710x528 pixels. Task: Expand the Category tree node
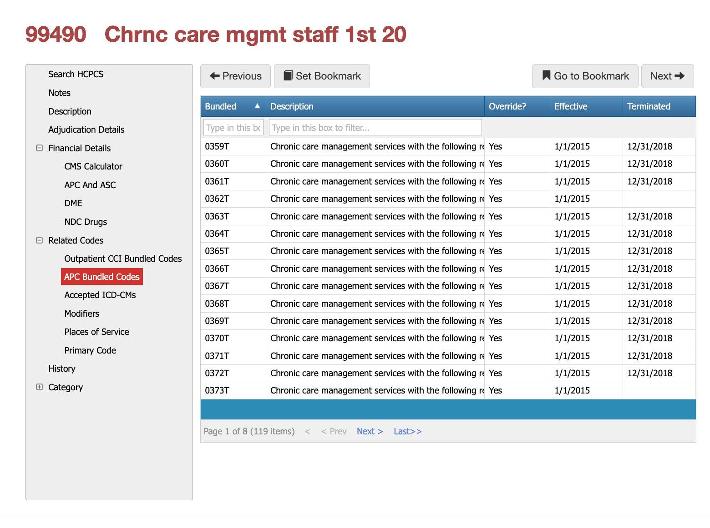click(x=40, y=387)
